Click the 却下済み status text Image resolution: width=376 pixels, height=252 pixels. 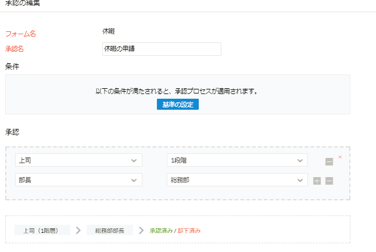189,231
